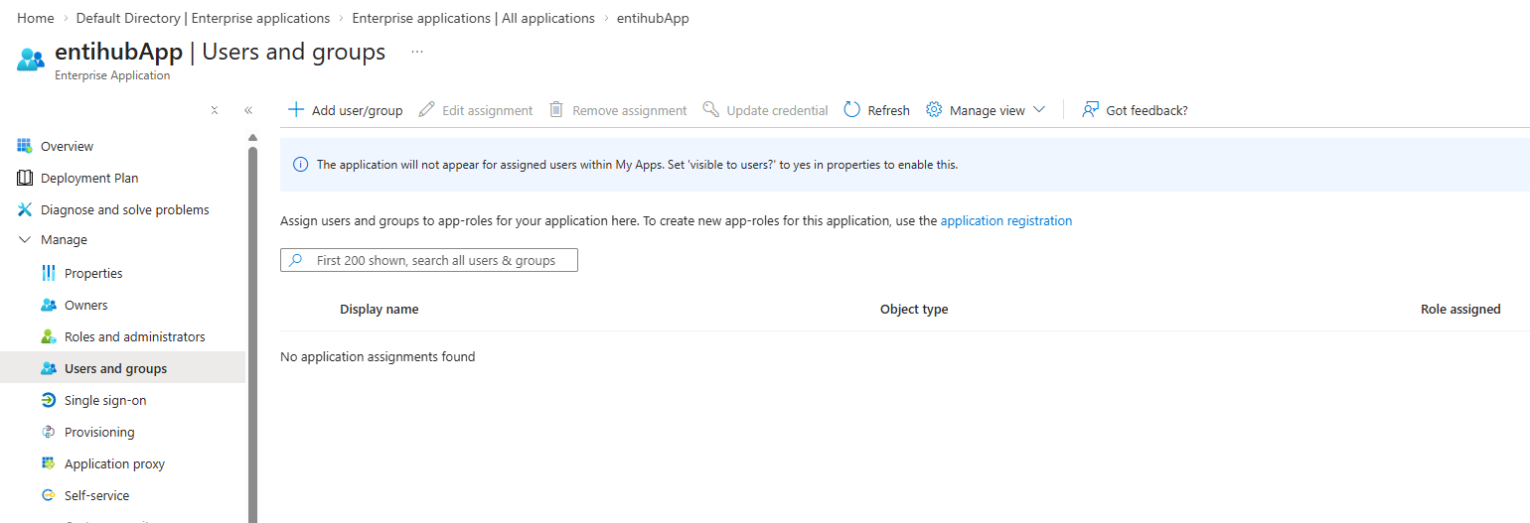Viewport: 1530px width, 523px height.
Task: Click the Provisioning sync icon
Action: point(49,432)
